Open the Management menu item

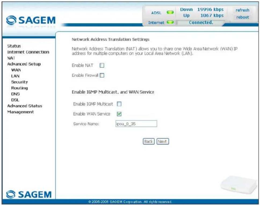pyautogui.click(x=20, y=112)
